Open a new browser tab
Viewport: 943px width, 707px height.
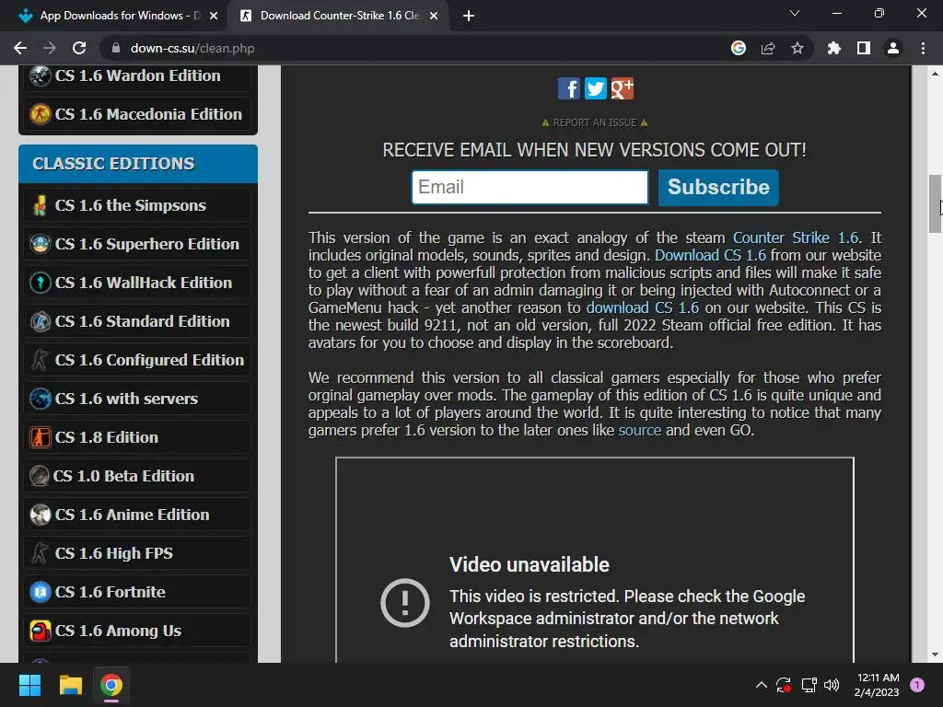pos(469,16)
